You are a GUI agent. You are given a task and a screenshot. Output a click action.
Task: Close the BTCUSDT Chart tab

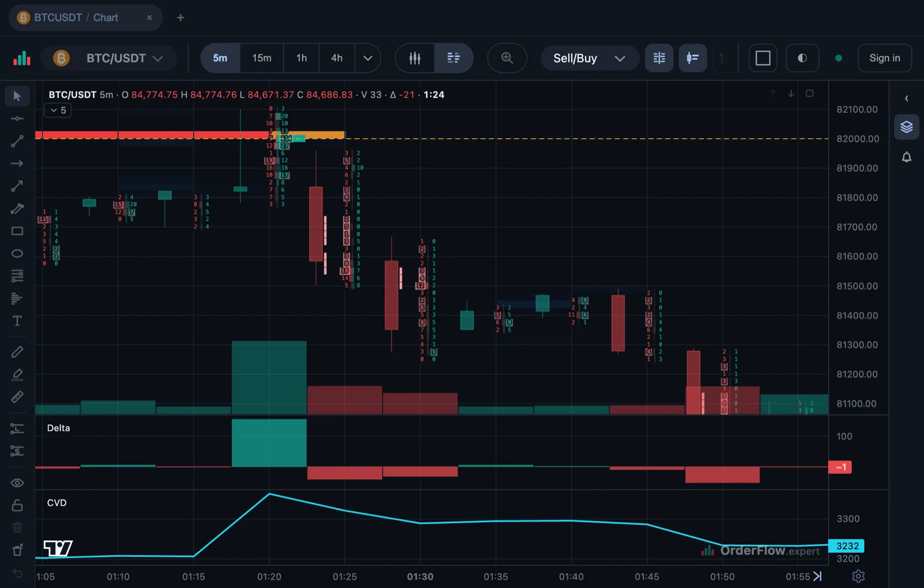[150, 17]
